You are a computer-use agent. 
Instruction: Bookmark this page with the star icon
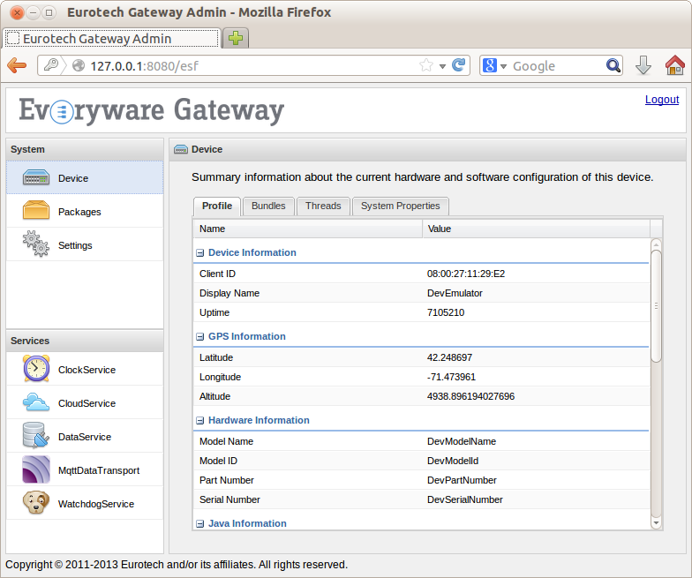pyautogui.click(x=425, y=65)
